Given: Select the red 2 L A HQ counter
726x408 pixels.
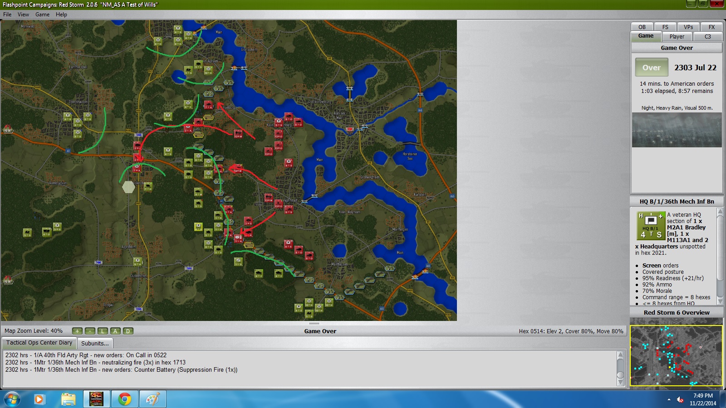Looking at the screenshot, I should pos(188,129).
